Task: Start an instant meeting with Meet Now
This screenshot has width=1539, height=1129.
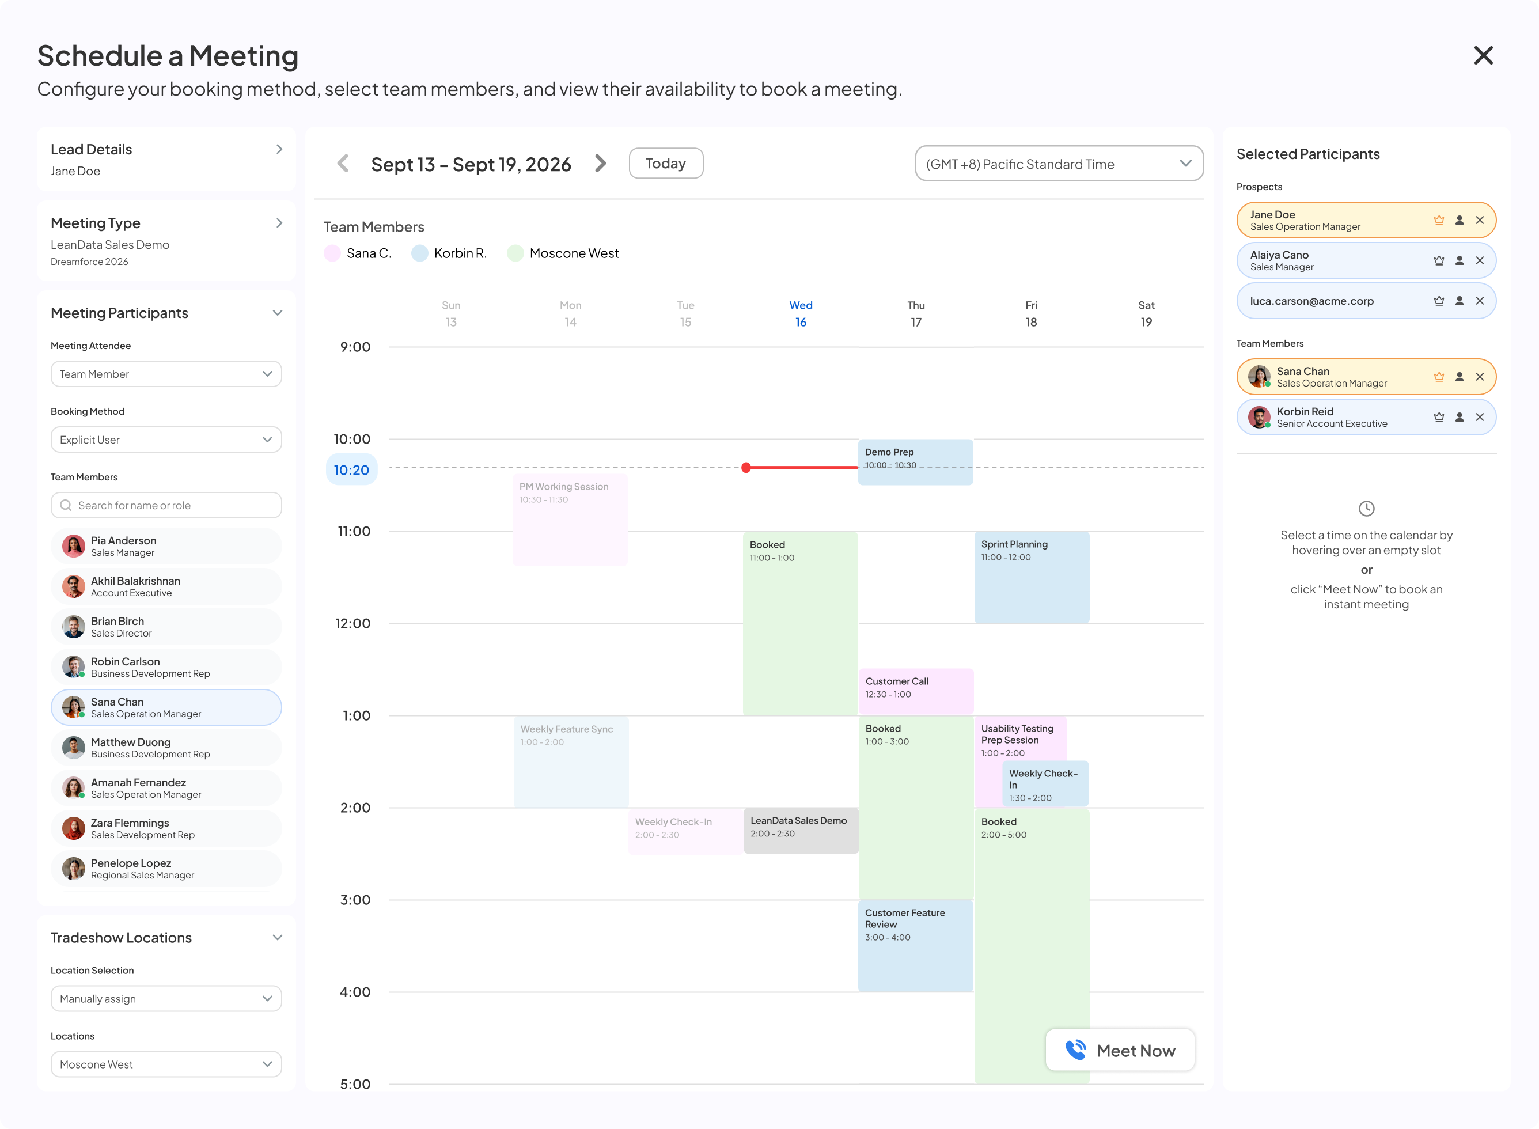Action: click(1120, 1050)
